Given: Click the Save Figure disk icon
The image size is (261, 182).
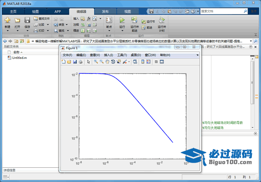Looking at the screenshot, I should tap(75, 62).
